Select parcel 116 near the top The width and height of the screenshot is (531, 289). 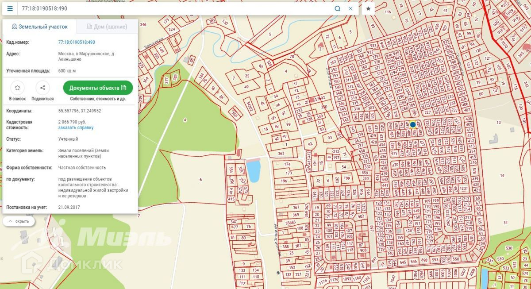[388, 12]
